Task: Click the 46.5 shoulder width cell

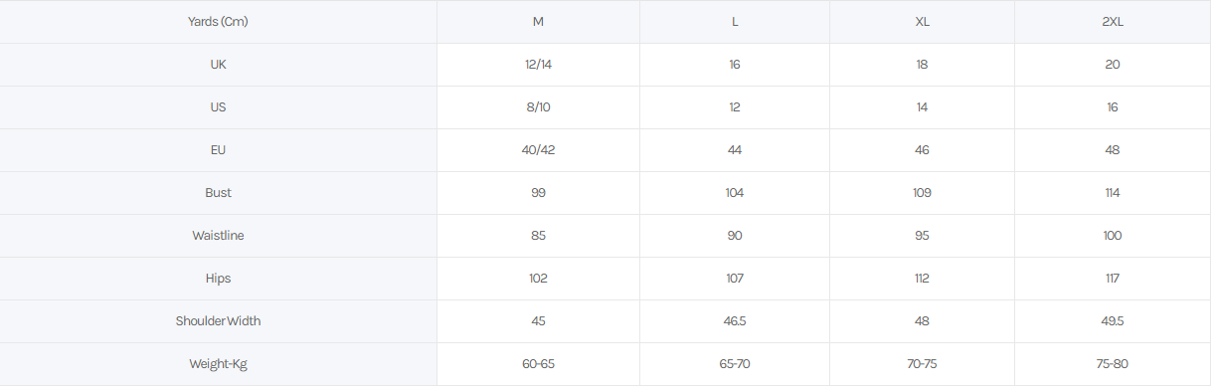Action: coord(735,321)
